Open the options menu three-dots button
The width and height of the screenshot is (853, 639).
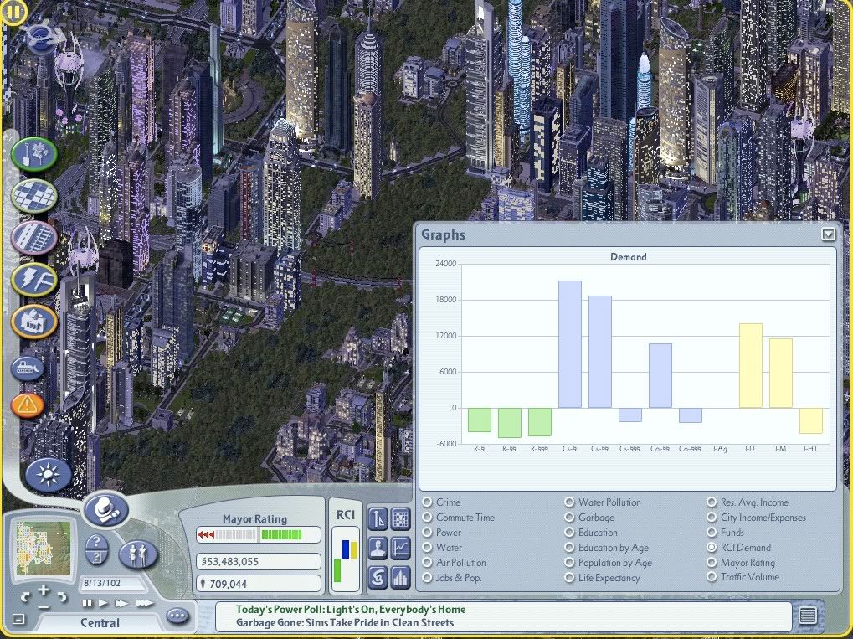(x=177, y=616)
